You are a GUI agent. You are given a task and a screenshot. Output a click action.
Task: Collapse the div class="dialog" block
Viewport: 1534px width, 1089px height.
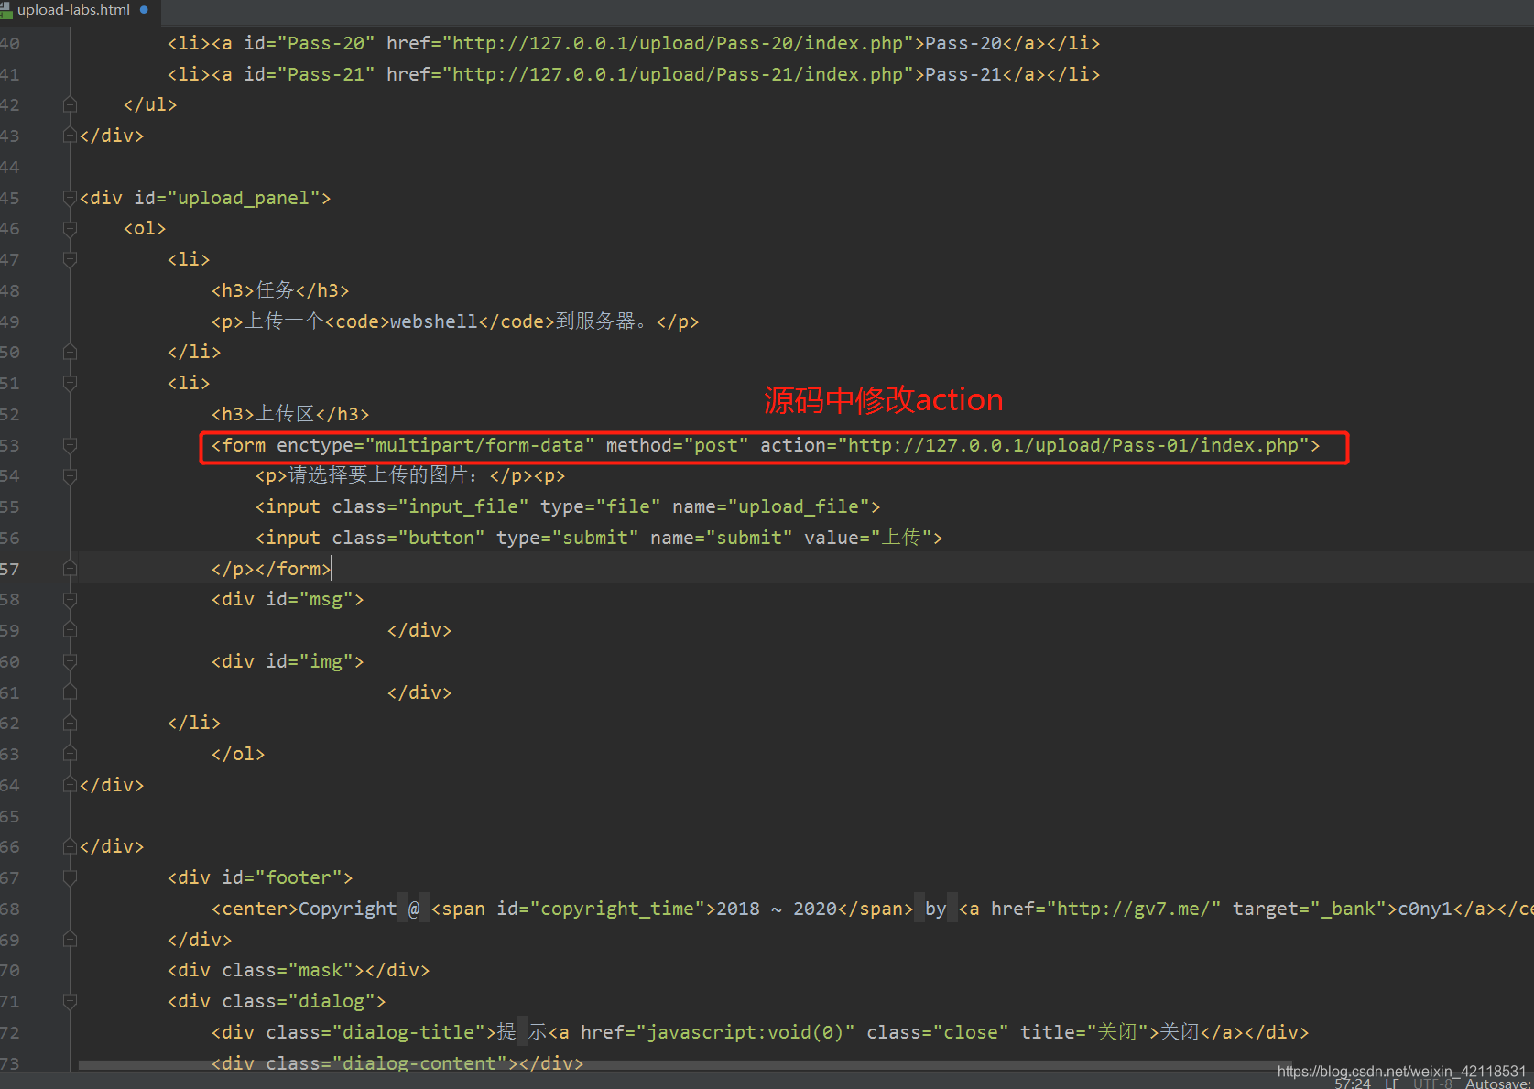point(70,1001)
